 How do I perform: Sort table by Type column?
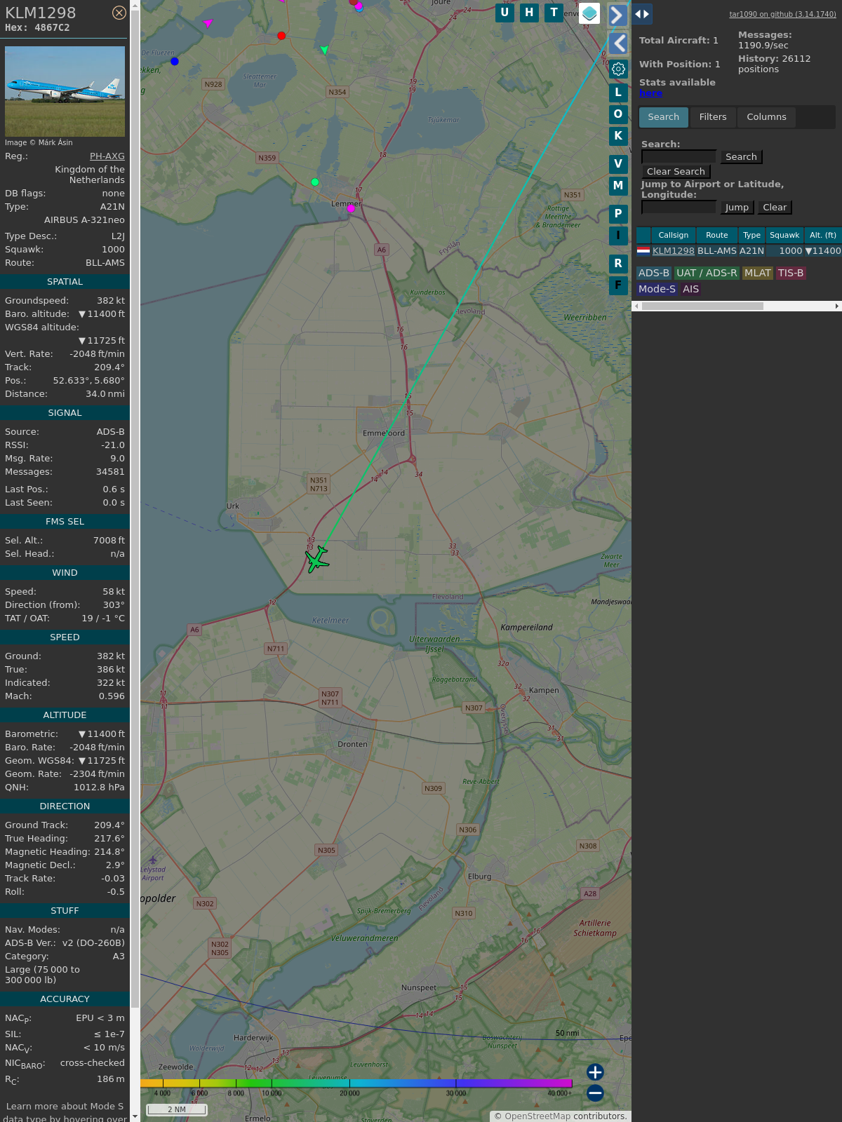click(x=751, y=236)
